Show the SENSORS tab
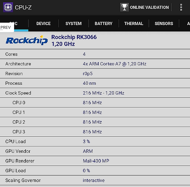Screen dimensions: 190x187 [164, 24]
